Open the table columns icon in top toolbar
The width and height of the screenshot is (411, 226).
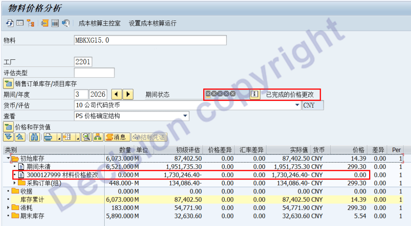[55, 23]
